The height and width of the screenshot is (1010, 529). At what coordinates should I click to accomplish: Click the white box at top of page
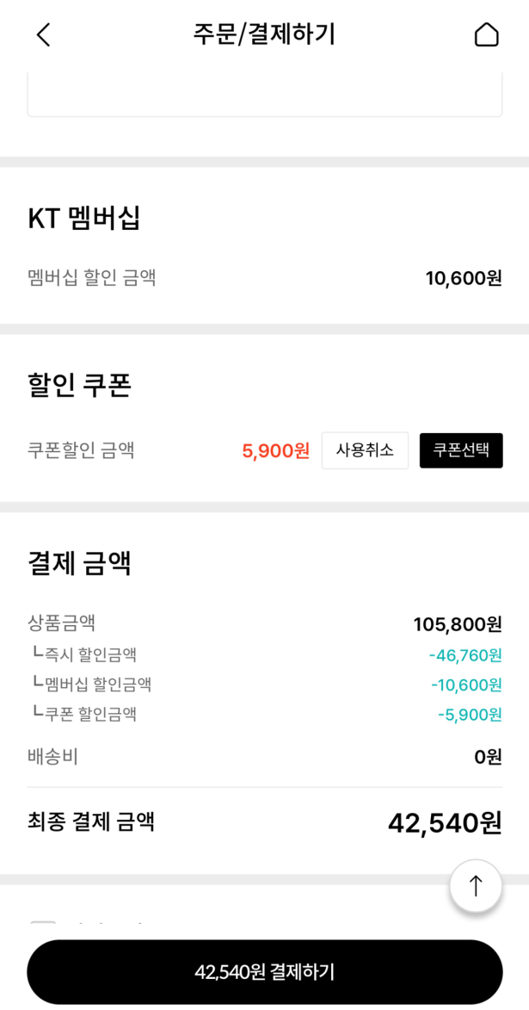[264, 95]
